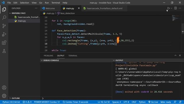This screenshot has height=104, width=184.
Task: Click Ln 18, Col 50 cursor position
Action: [x=104, y=102]
